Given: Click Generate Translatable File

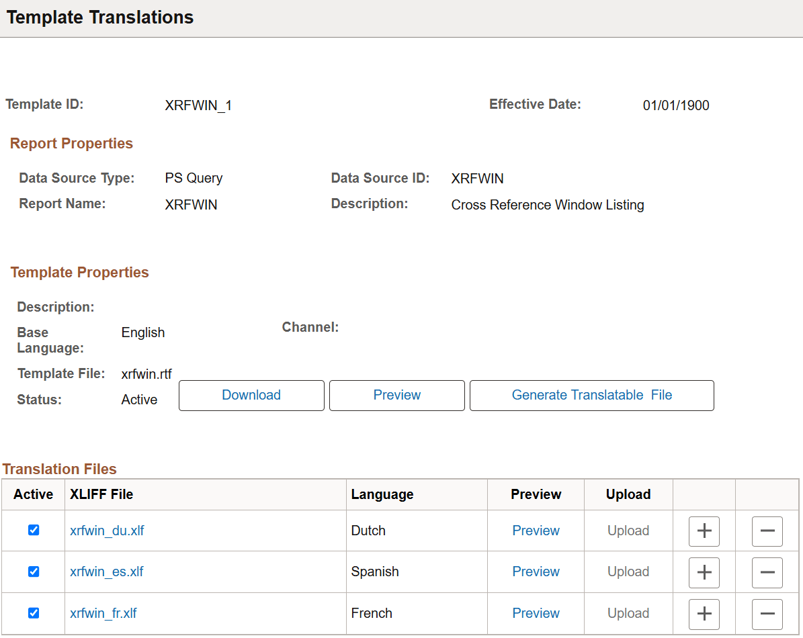Looking at the screenshot, I should pyautogui.click(x=591, y=395).
